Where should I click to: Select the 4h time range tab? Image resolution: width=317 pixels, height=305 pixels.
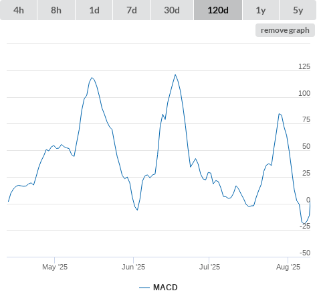coord(19,10)
